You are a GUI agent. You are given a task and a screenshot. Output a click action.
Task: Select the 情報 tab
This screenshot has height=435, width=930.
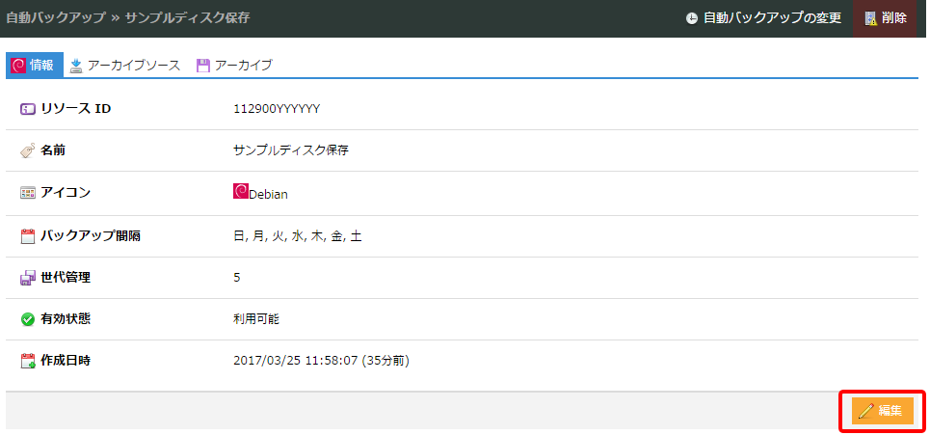coord(34,66)
